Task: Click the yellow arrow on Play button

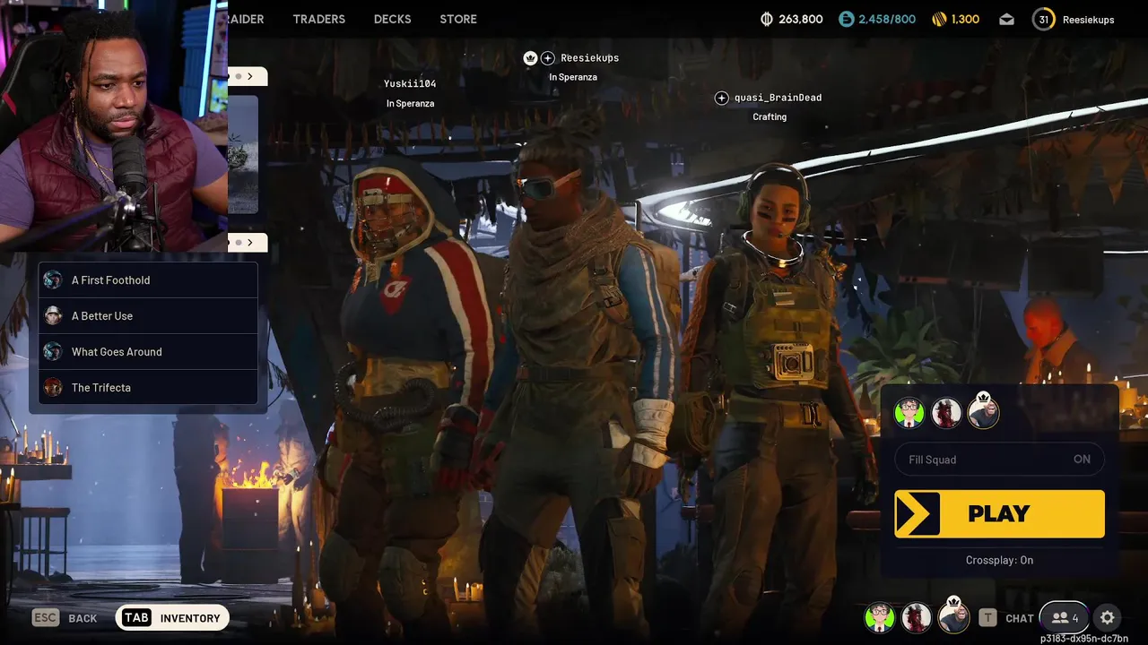Action: (x=917, y=513)
